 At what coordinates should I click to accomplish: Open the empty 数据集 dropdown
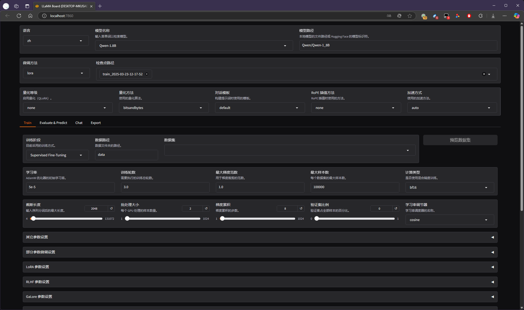[290, 150]
